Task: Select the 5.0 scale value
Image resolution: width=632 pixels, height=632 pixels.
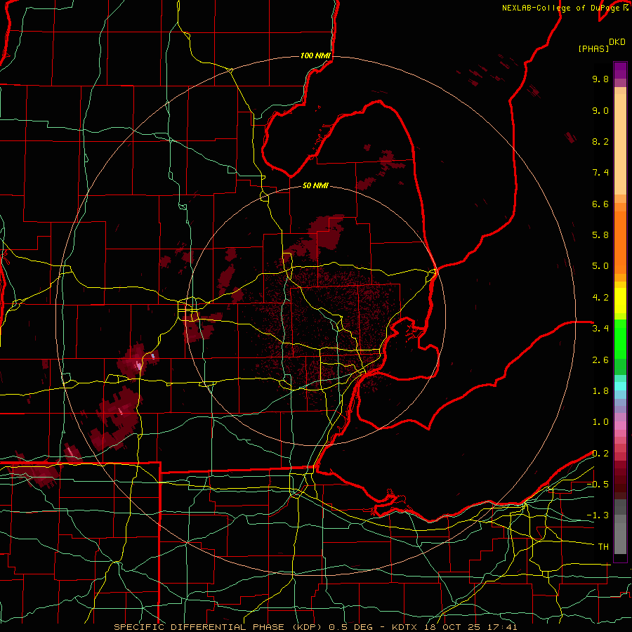Action: tap(600, 266)
